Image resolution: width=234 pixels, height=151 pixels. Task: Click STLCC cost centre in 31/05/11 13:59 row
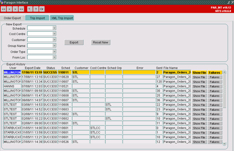pos(97,132)
